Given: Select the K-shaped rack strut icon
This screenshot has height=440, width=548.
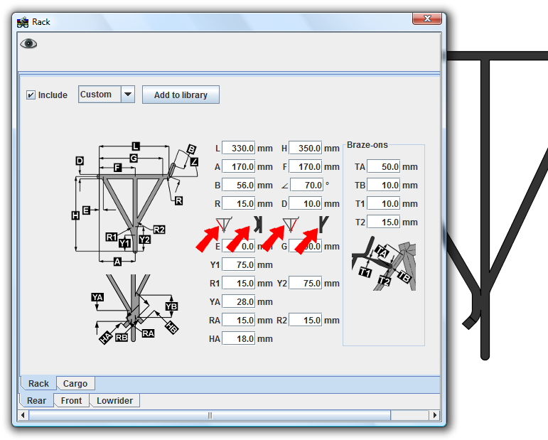Looking at the screenshot, I should pos(258,225).
